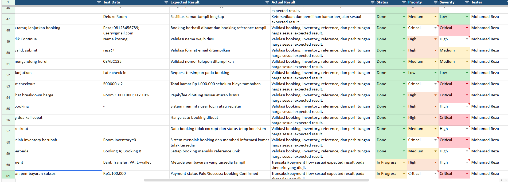The image size is (508, 182).
Task: Open Severity Critical dropdown in row 61
Action: coord(467,173)
